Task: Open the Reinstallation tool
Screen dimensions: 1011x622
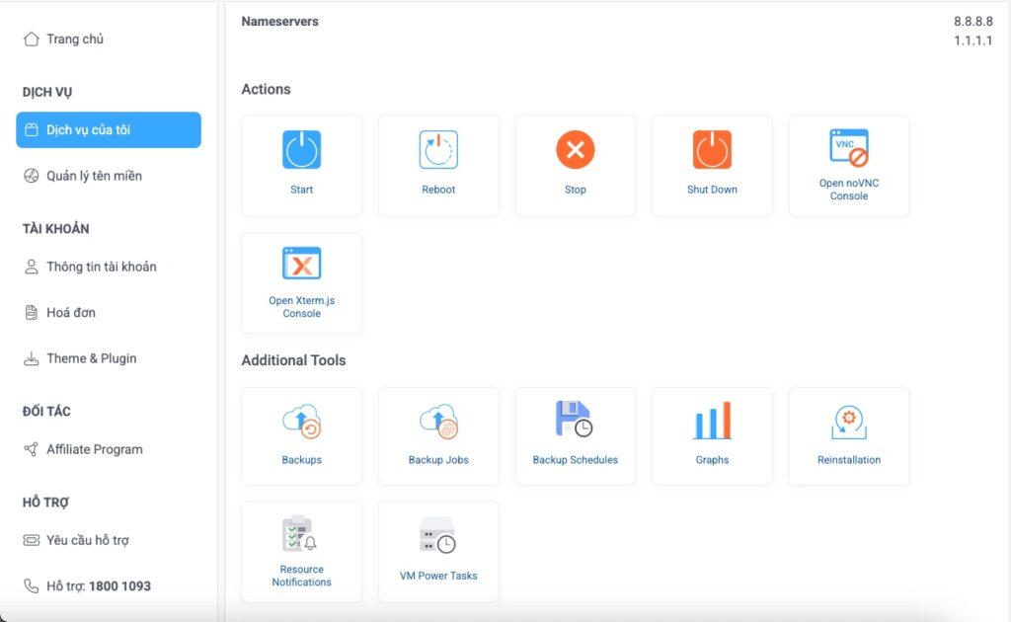Action: tap(848, 423)
